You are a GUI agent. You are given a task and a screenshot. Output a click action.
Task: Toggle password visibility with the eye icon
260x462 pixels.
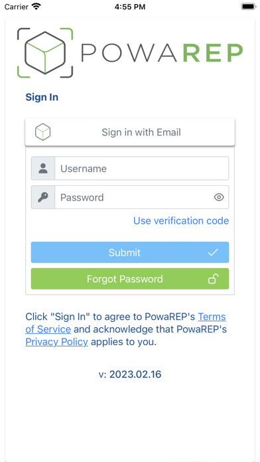pos(219,197)
